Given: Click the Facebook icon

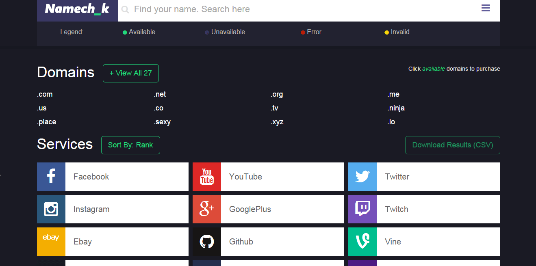Looking at the screenshot, I should tap(51, 177).
